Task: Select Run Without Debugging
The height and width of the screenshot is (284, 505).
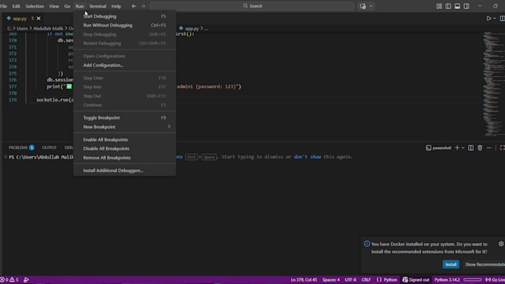Action: [x=125, y=25]
